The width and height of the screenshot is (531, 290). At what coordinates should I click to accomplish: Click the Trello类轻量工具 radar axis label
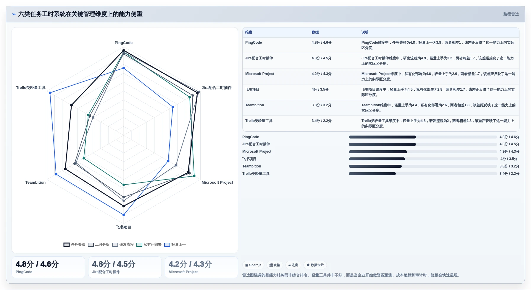(x=31, y=88)
